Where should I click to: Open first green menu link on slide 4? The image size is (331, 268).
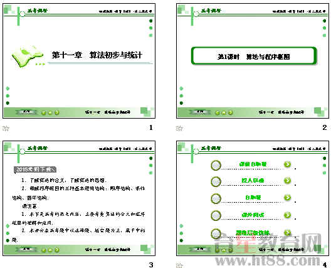253,164
